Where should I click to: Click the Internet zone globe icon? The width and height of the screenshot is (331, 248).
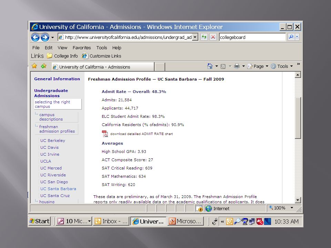[x=209, y=209]
